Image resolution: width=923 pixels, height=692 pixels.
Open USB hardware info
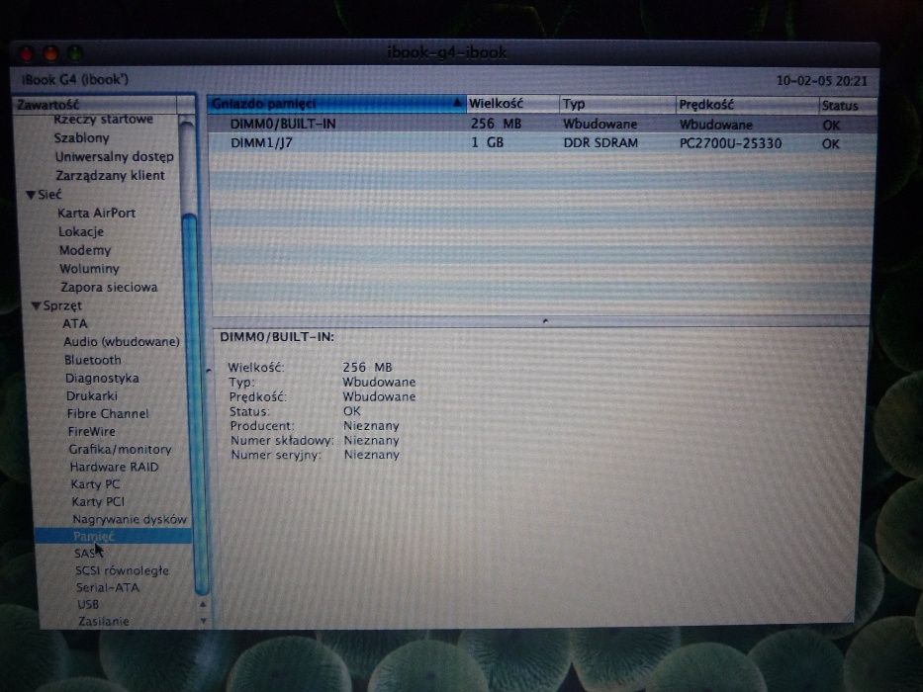click(88, 604)
